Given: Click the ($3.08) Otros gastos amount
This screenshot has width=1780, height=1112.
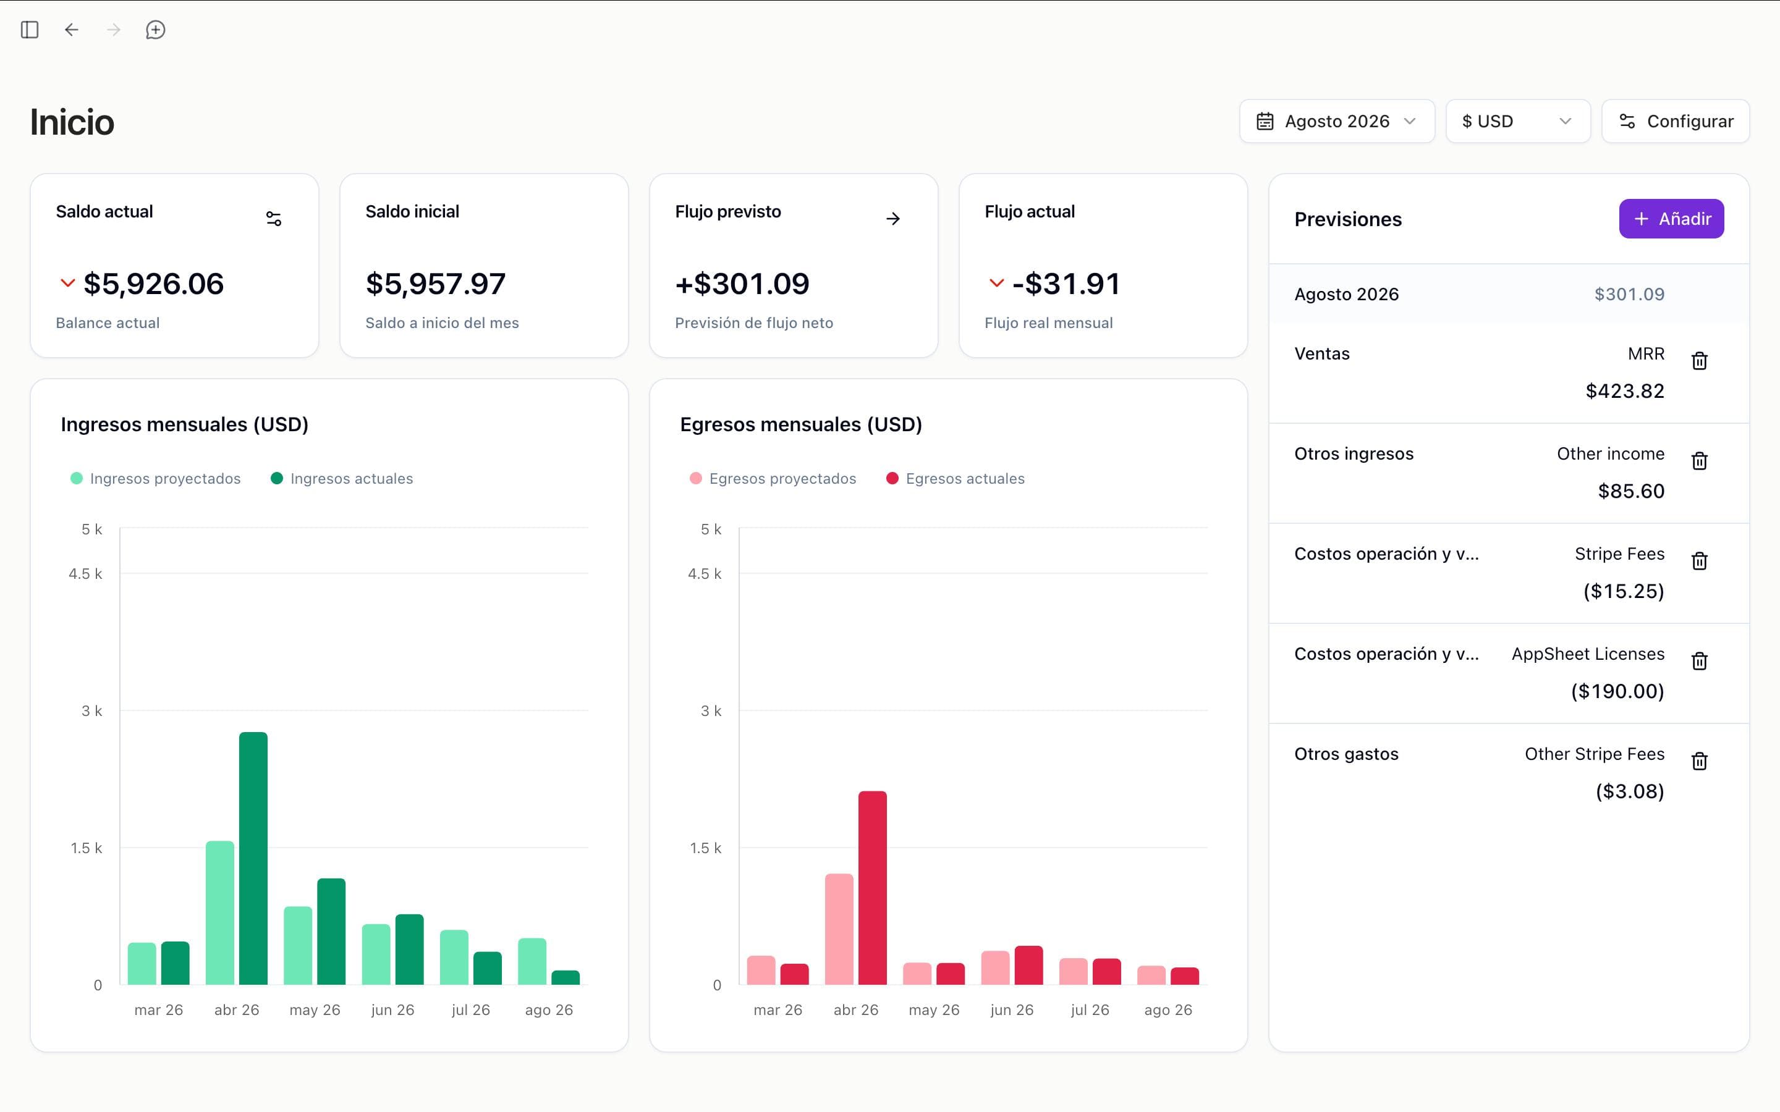Looking at the screenshot, I should [1629, 791].
